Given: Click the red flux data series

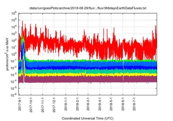Looking at the screenshot, I should click(x=81, y=41).
